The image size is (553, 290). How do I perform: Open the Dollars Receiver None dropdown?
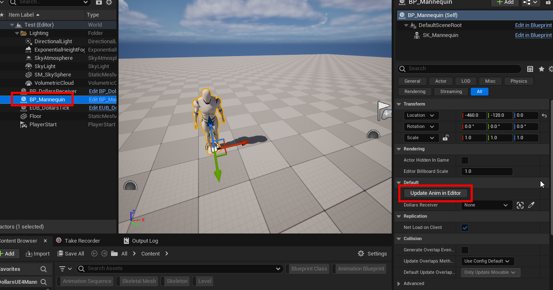click(486, 205)
